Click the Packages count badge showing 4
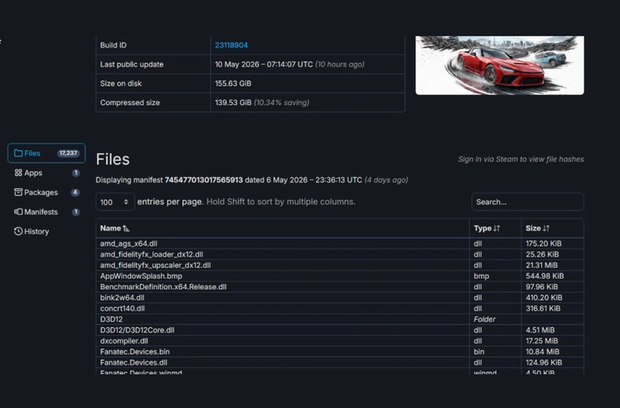Viewport: 620px width, 408px height. tap(75, 192)
